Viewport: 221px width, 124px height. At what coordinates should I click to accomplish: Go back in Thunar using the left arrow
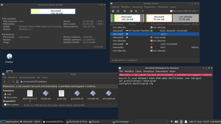tap(4, 82)
